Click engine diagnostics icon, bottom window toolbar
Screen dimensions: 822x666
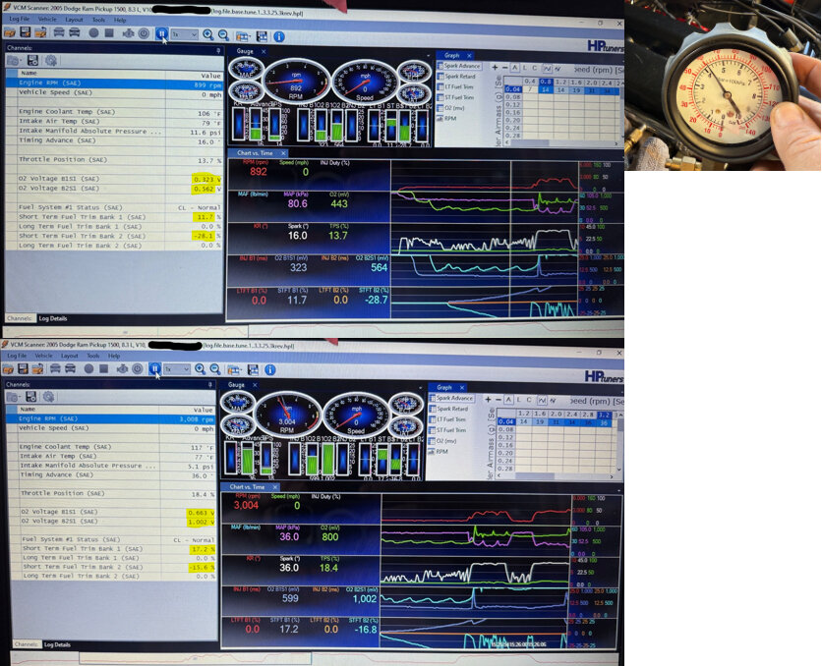[122, 369]
